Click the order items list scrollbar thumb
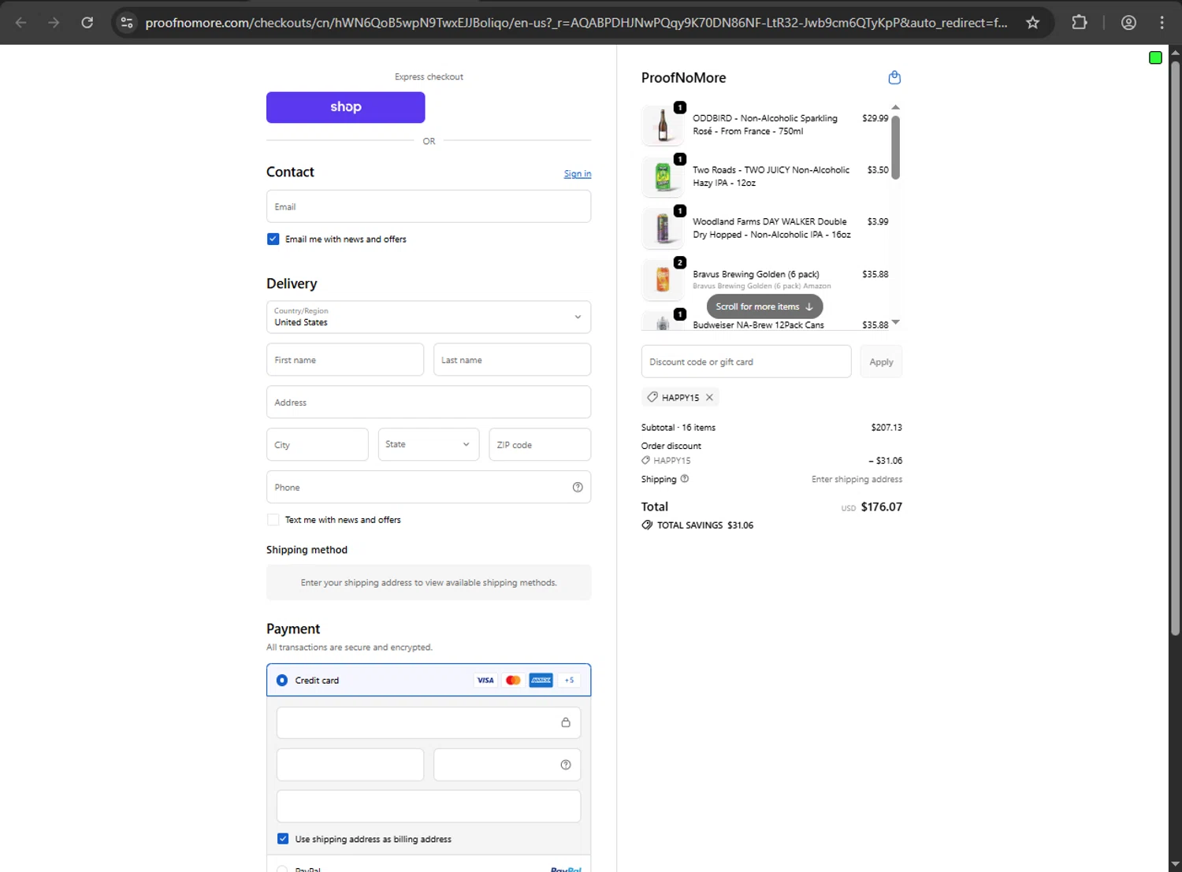The height and width of the screenshot is (872, 1182). coord(895,147)
